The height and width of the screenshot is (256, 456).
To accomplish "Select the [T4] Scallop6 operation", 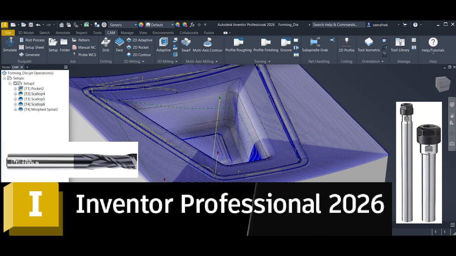I will coord(35,104).
